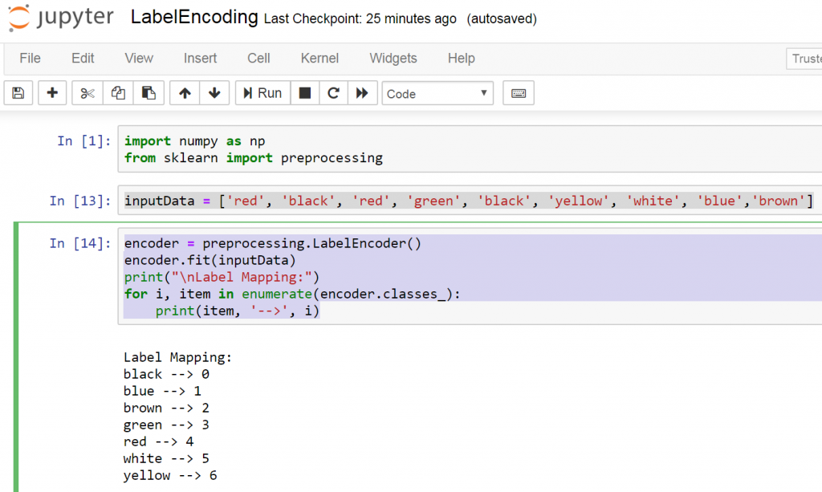This screenshot has height=492, width=822.
Task: Cut selected cells with scissors icon
Action: click(87, 93)
